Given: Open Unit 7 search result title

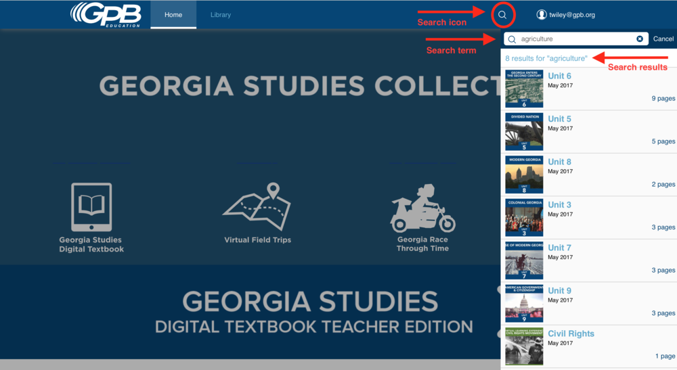Looking at the screenshot, I should point(560,248).
